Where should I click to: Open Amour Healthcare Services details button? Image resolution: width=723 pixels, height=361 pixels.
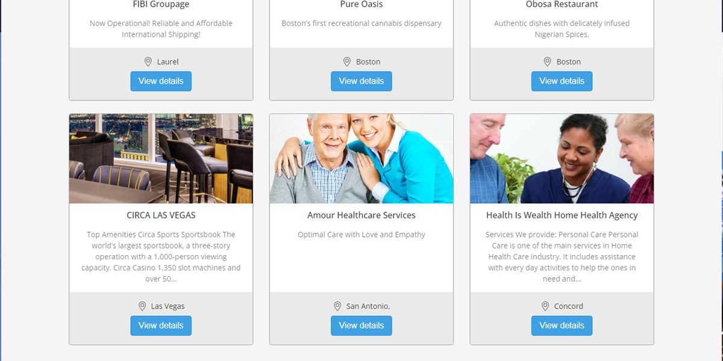click(361, 326)
